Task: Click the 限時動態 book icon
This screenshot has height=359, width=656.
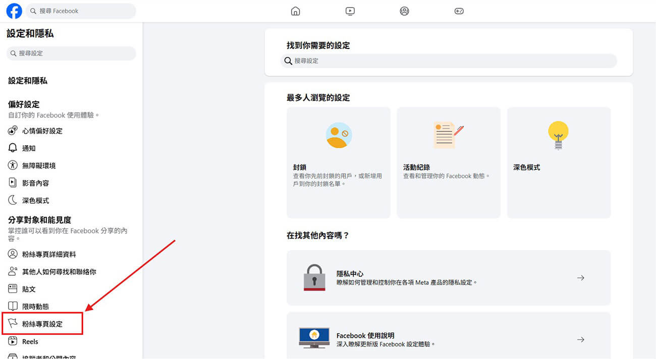Action: pos(13,306)
